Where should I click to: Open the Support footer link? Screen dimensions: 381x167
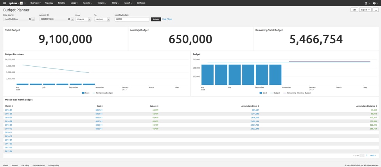click(14, 165)
